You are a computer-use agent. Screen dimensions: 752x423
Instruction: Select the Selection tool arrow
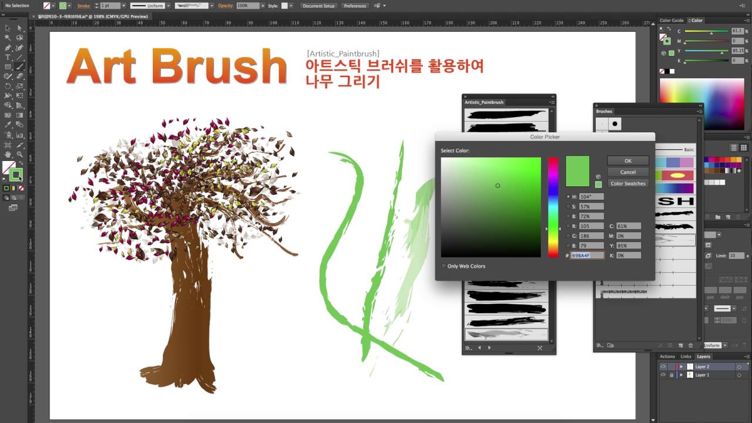point(8,28)
